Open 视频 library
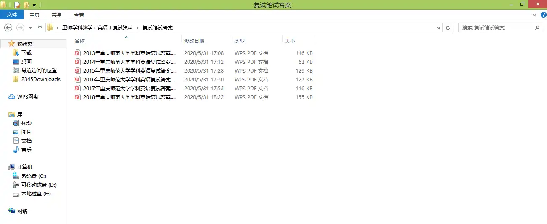Image resolution: width=547 pixels, height=224 pixels. click(x=26, y=123)
